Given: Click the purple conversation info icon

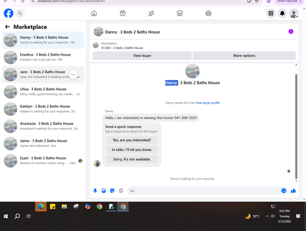Looking at the screenshot, I should pos(291,31).
